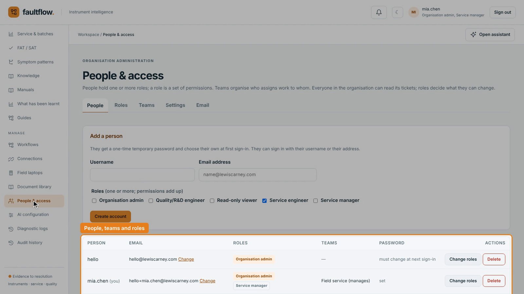Click the Knowledge book icon
The width and height of the screenshot is (524, 294).
pyautogui.click(x=11, y=76)
